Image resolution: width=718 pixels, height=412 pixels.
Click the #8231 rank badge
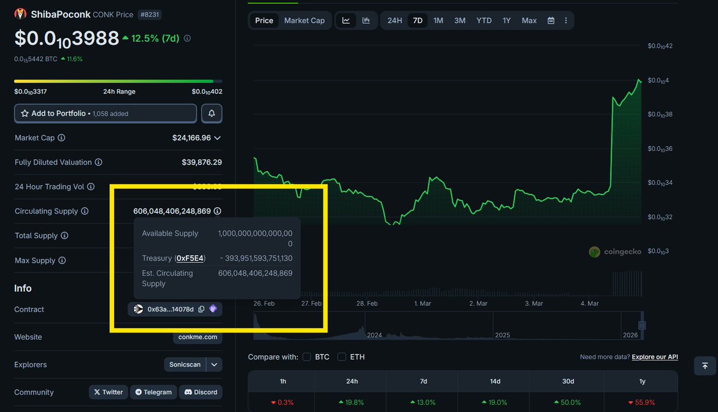[x=151, y=14]
